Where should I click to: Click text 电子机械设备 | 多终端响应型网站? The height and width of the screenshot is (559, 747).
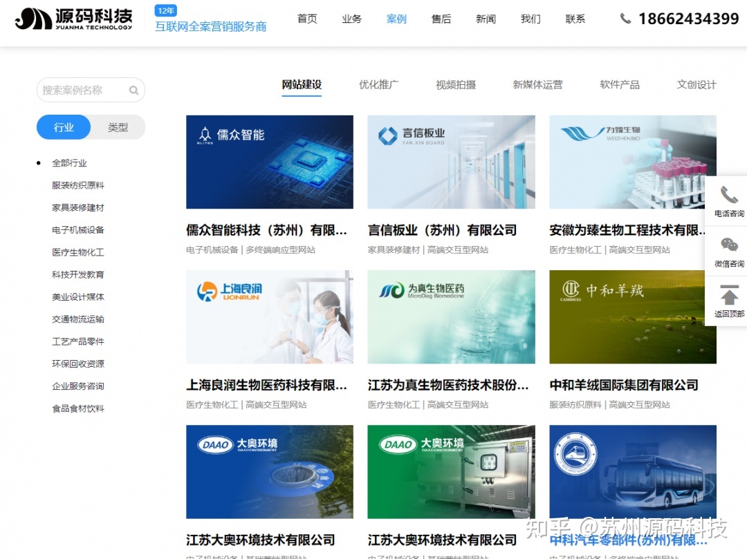coord(250,249)
